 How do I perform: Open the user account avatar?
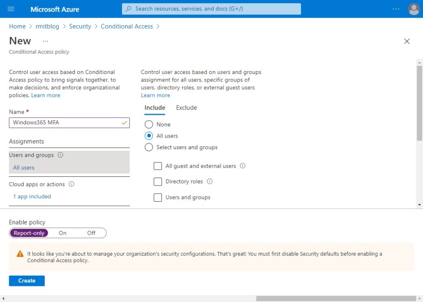click(413, 9)
